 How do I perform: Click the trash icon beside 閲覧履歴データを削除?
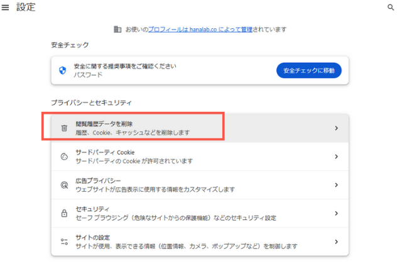click(x=63, y=128)
